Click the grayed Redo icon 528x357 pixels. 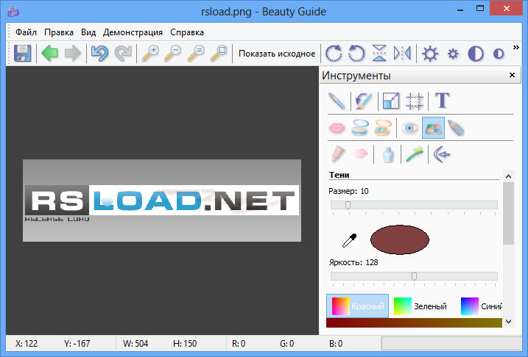coord(123,54)
